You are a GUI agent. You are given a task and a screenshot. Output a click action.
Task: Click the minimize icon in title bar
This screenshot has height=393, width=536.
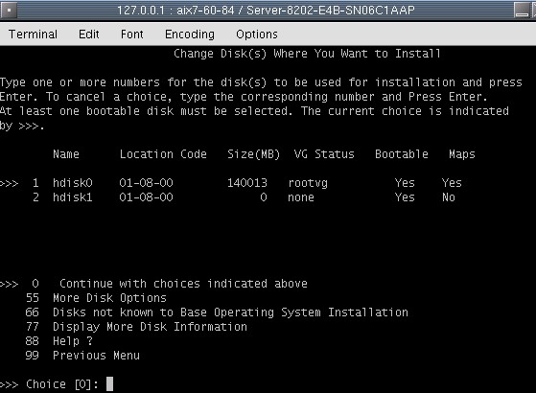coord(522,10)
